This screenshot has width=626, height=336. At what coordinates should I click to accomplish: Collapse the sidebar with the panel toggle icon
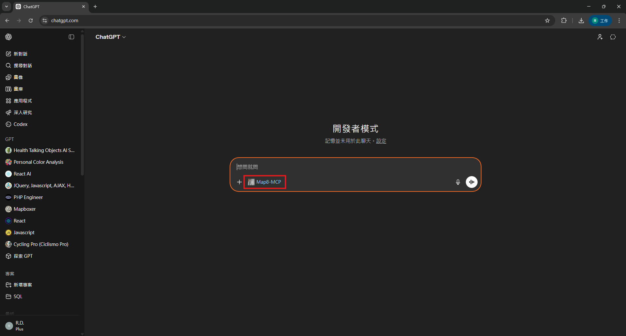(71, 37)
